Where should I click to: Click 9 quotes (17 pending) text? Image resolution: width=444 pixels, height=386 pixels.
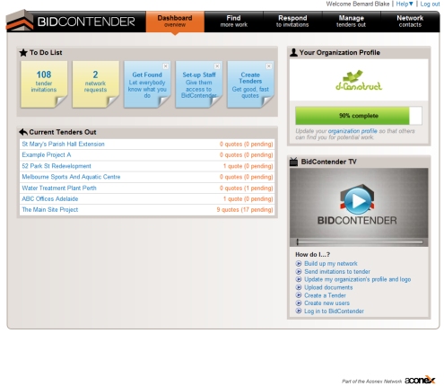coord(245,210)
